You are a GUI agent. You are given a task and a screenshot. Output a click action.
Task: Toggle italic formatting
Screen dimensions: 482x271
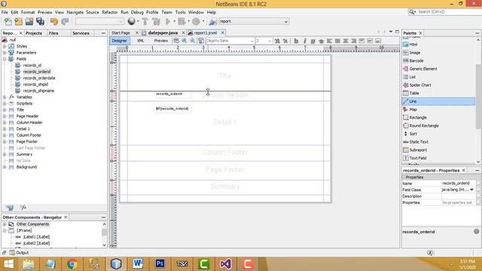click(304, 41)
